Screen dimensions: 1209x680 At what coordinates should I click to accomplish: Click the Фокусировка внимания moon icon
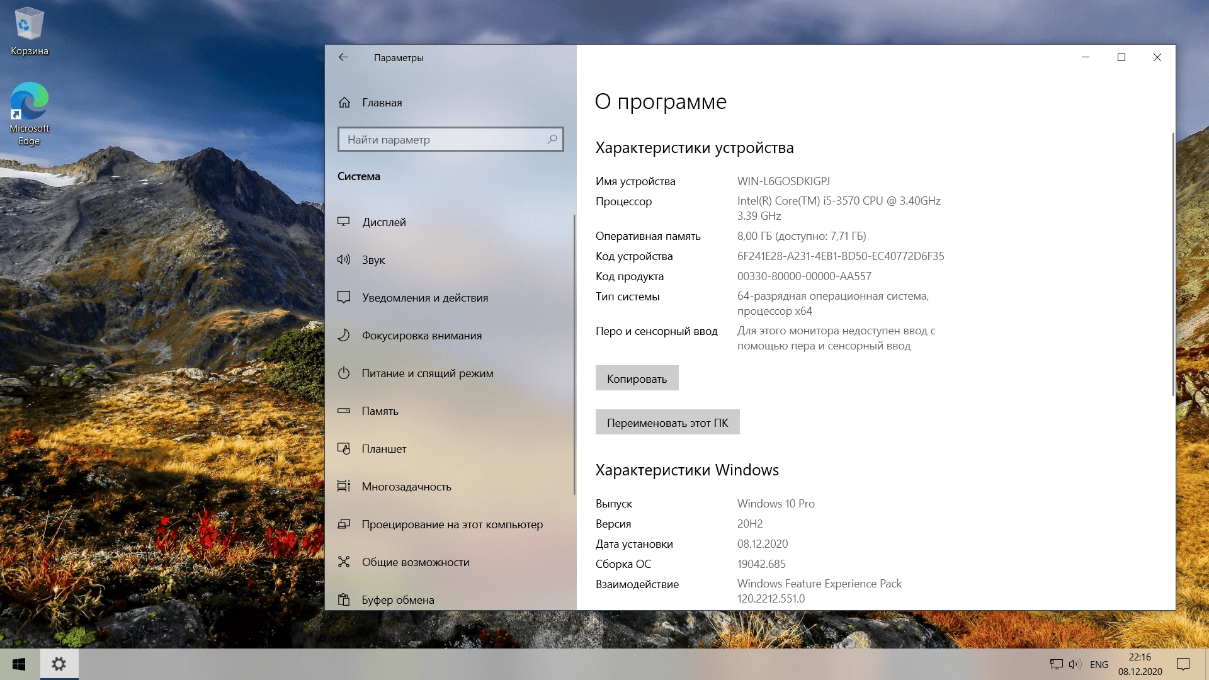tap(344, 335)
